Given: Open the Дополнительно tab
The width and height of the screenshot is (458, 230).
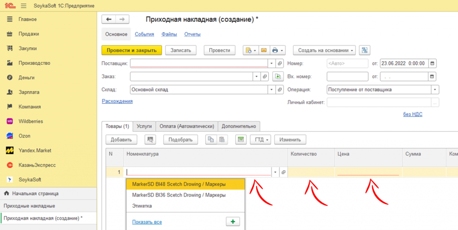Looking at the screenshot, I should 239,126.
